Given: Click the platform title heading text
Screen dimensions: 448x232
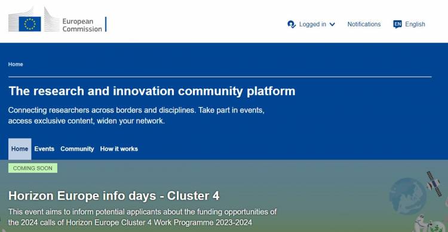Looking at the screenshot, I should pos(152,91).
